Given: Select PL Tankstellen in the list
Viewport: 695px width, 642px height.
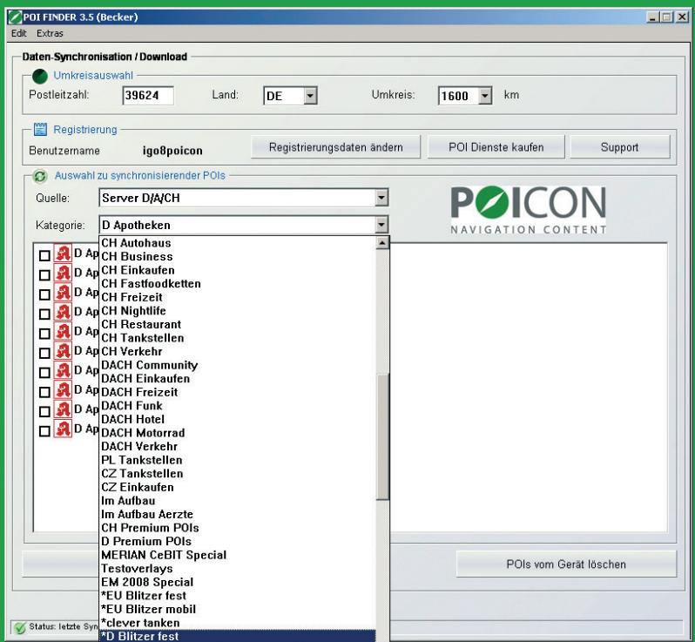Looking at the screenshot, I should click(238, 460).
